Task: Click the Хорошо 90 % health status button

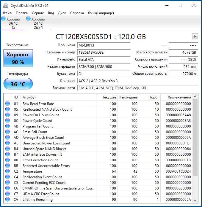Action: pos(18,58)
